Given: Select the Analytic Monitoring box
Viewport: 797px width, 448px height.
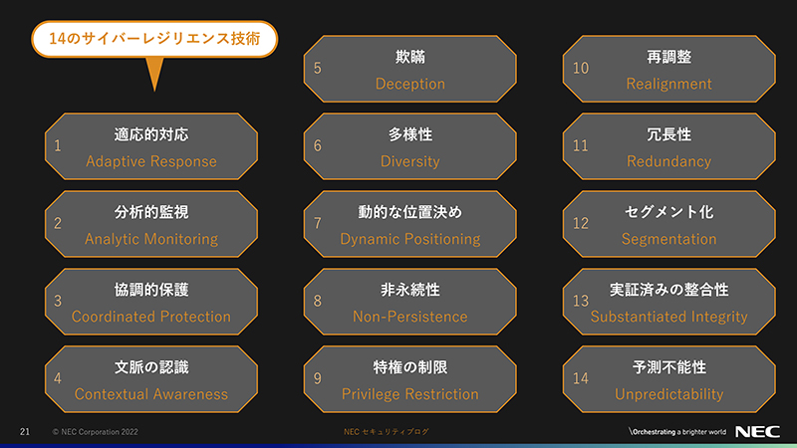Looking at the screenshot, I should pyautogui.click(x=150, y=225).
